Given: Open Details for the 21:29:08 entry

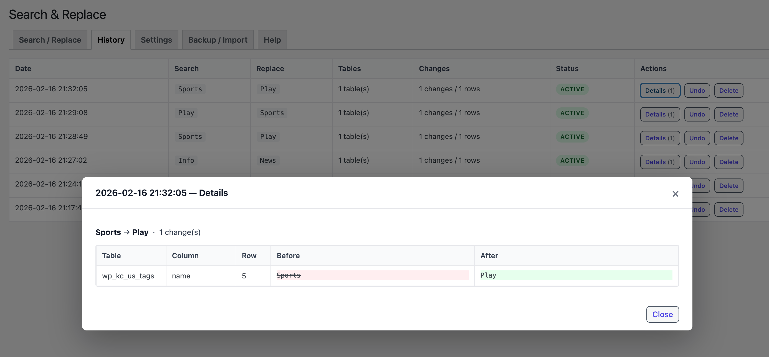Looking at the screenshot, I should pos(660,114).
